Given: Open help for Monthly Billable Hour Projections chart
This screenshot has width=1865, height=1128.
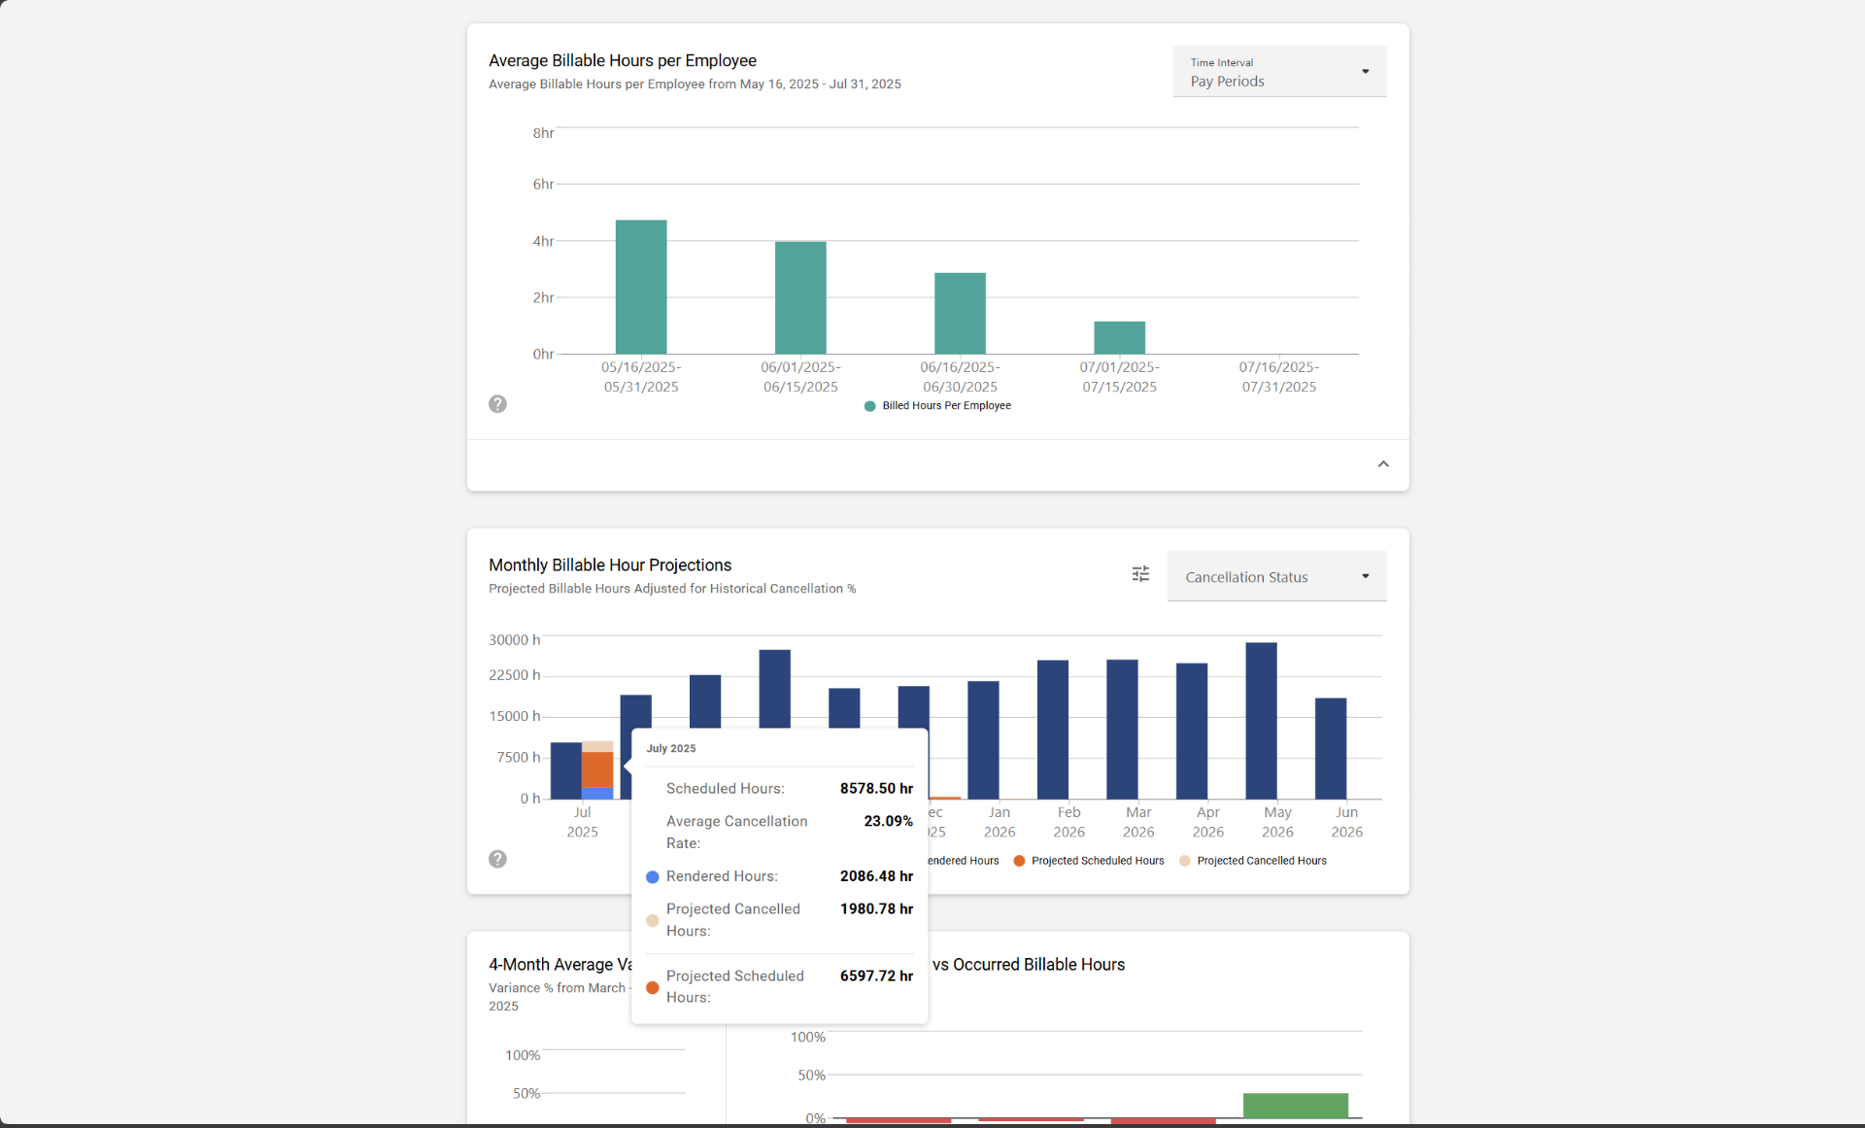Looking at the screenshot, I should [x=497, y=859].
